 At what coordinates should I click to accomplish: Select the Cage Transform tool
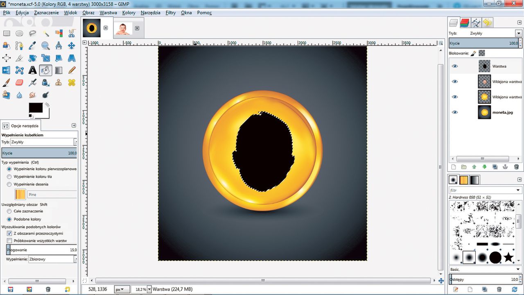[x=19, y=70]
